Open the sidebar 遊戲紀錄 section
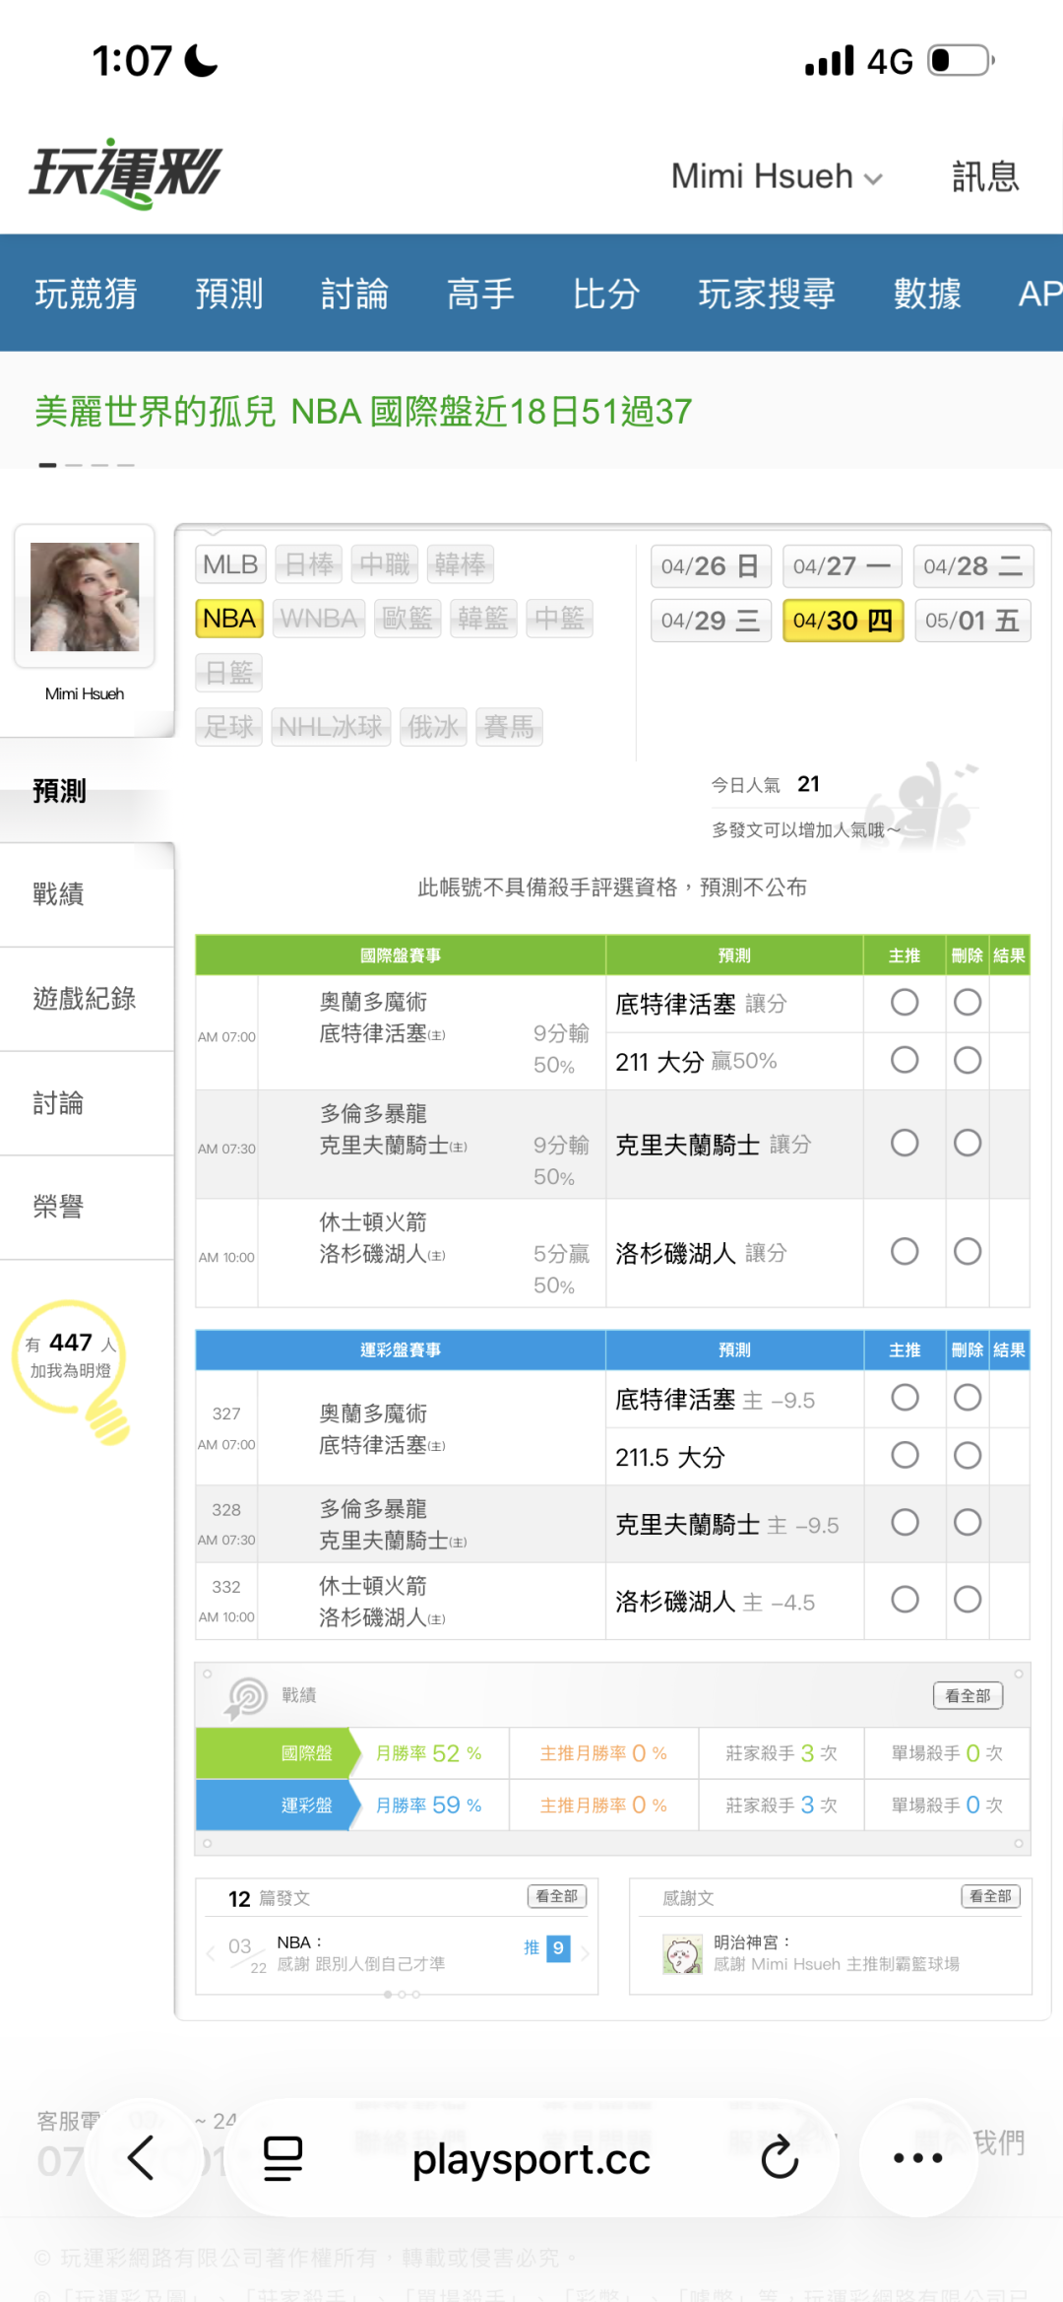The height and width of the screenshot is (2302, 1063). click(x=87, y=999)
